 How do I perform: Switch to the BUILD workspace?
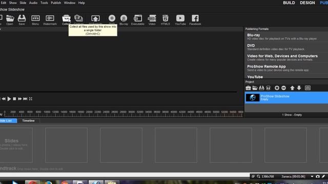289,3
